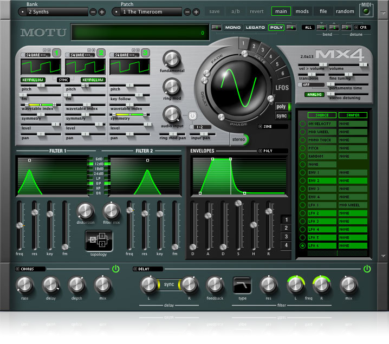The width and height of the screenshot is (389, 344).
Task: Click the Bank plus button
Action: coord(102,12)
